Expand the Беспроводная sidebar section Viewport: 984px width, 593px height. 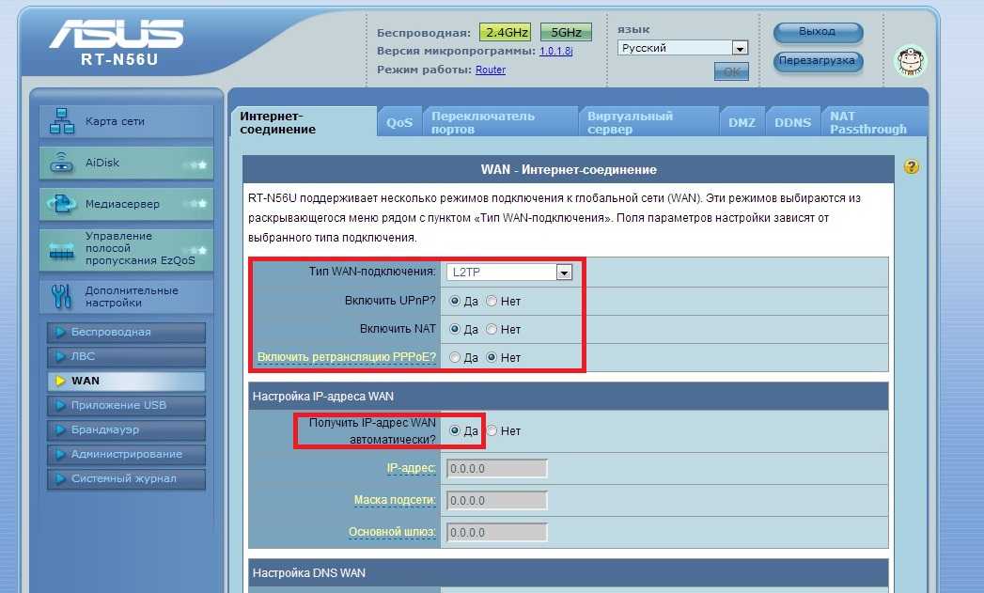(126, 333)
